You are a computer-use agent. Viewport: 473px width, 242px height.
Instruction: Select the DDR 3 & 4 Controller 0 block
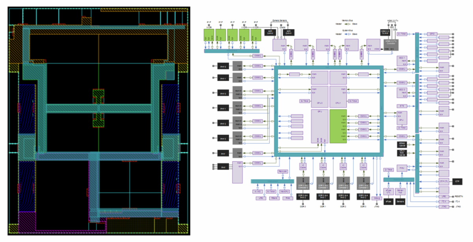[x=303, y=183]
